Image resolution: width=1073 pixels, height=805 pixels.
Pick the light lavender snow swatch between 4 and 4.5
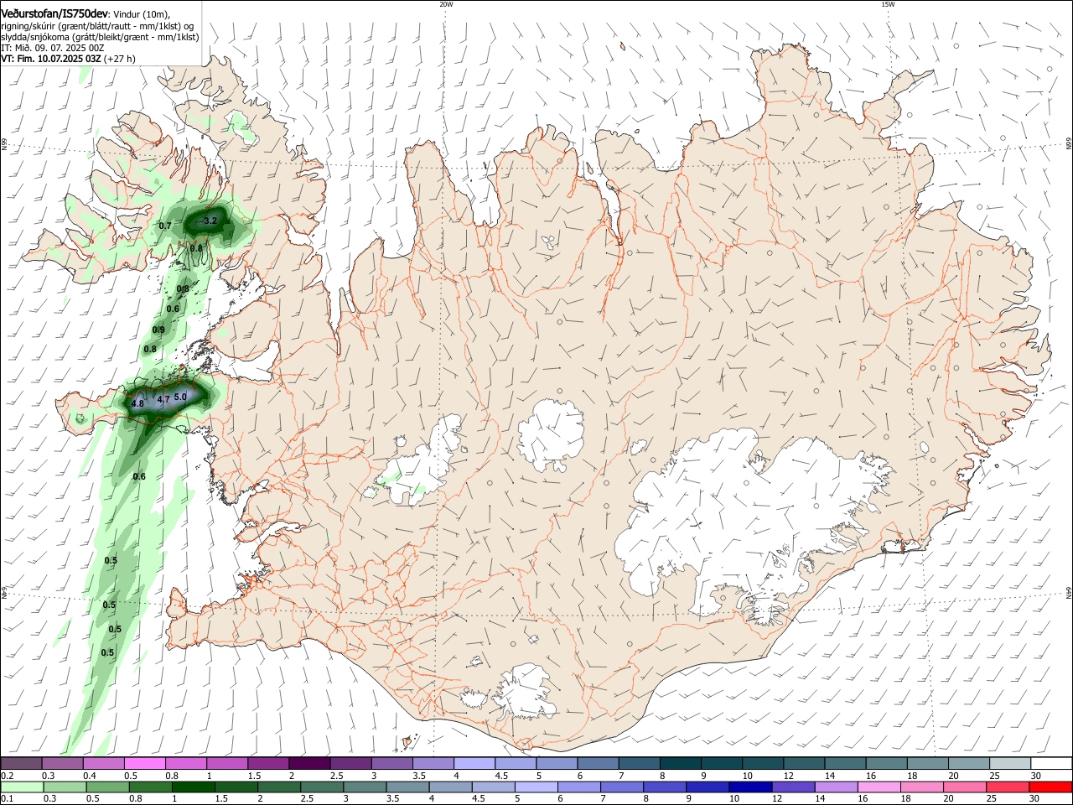pos(473,763)
